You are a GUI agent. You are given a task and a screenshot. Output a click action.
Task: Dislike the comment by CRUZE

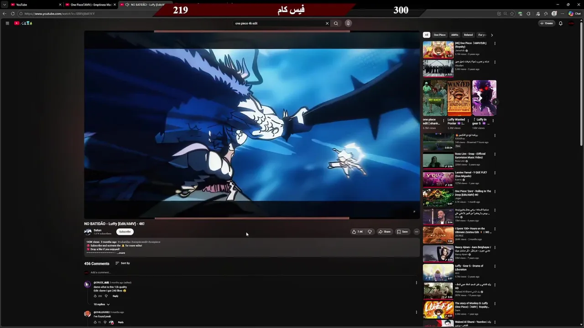(x=106, y=296)
